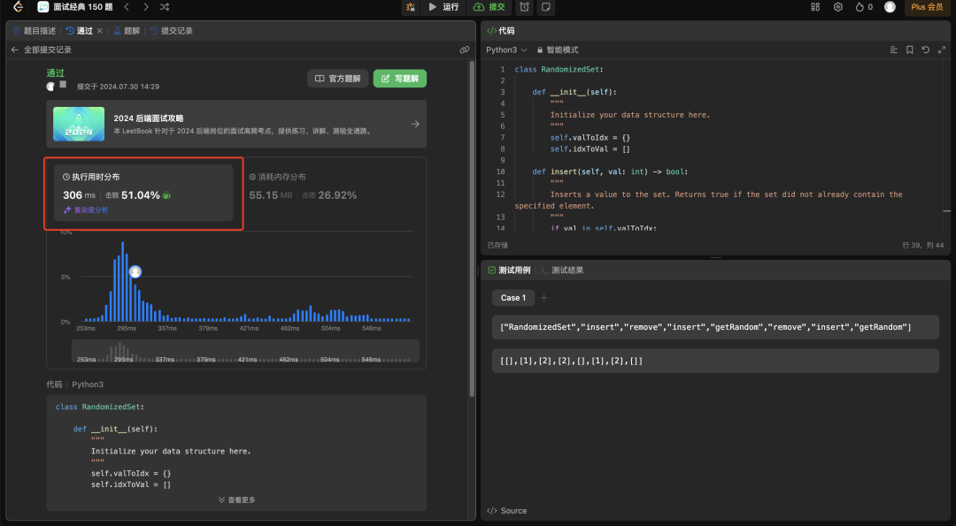
Task: Select the 通过 tab
Action: [x=80, y=30]
